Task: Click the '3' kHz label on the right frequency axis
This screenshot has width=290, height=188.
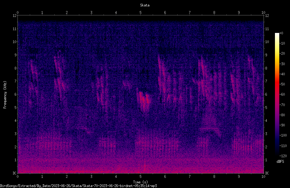Action: tap(266, 134)
